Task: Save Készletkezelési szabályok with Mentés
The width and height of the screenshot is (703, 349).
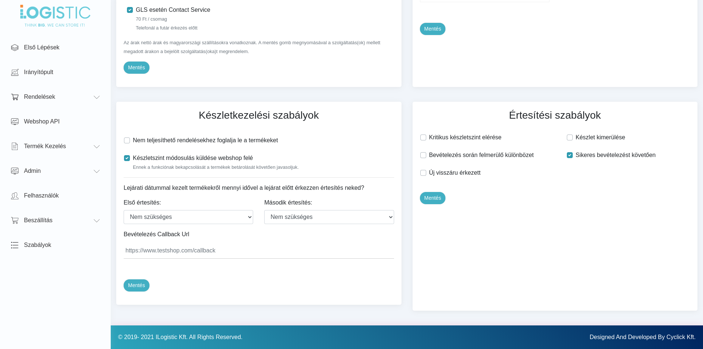Action: click(137, 286)
